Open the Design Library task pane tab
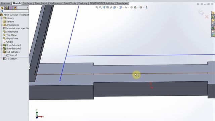 [213, 17]
